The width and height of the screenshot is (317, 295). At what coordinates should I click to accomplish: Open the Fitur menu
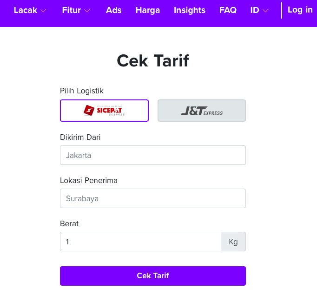coord(72,10)
